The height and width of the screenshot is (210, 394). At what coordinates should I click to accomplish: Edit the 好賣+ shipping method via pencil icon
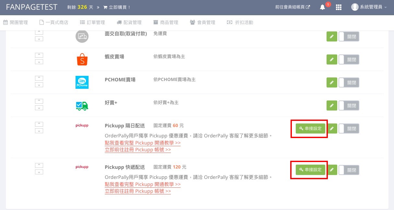pos(332,106)
